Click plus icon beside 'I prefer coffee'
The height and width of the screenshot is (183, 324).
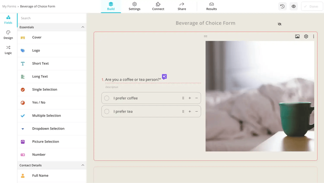click(190, 98)
